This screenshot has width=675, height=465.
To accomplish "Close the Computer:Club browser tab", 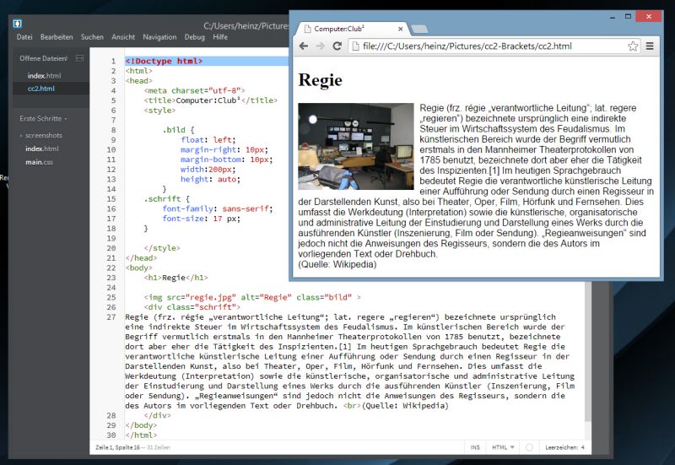I will coord(402,29).
